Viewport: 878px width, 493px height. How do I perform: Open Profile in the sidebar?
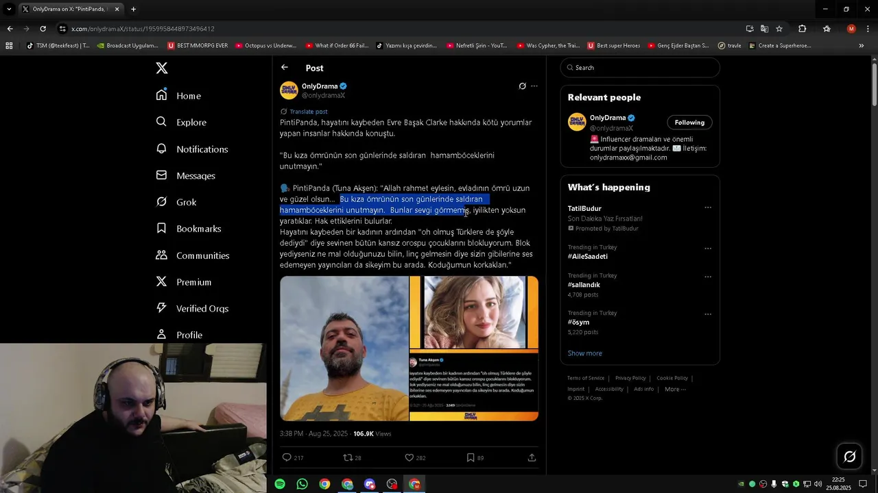179,335
